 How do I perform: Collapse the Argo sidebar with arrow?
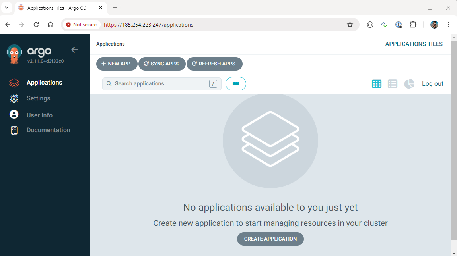click(74, 50)
